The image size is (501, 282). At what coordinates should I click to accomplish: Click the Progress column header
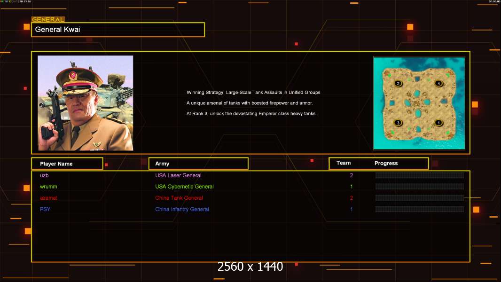pyautogui.click(x=386, y=164)
